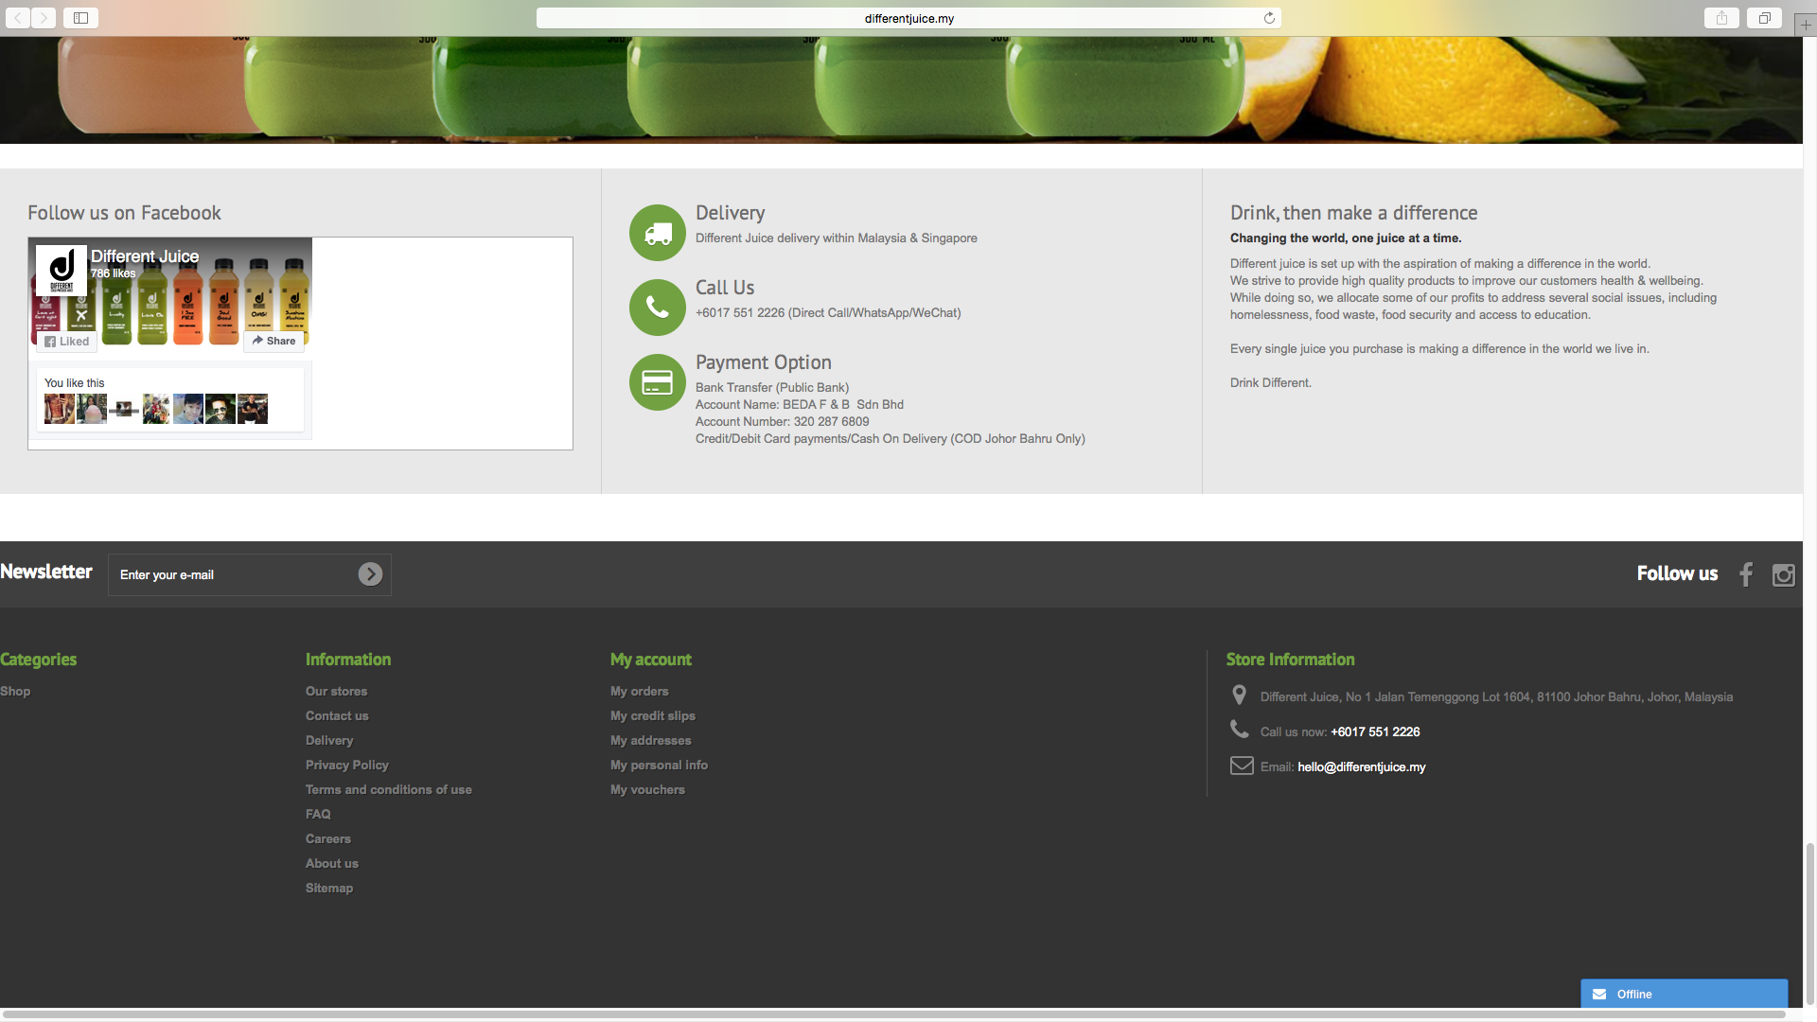The width and height of the screenshot is (1817, 1022).
Task: Submit newsletter with arrow button
Action: point(370,574)
